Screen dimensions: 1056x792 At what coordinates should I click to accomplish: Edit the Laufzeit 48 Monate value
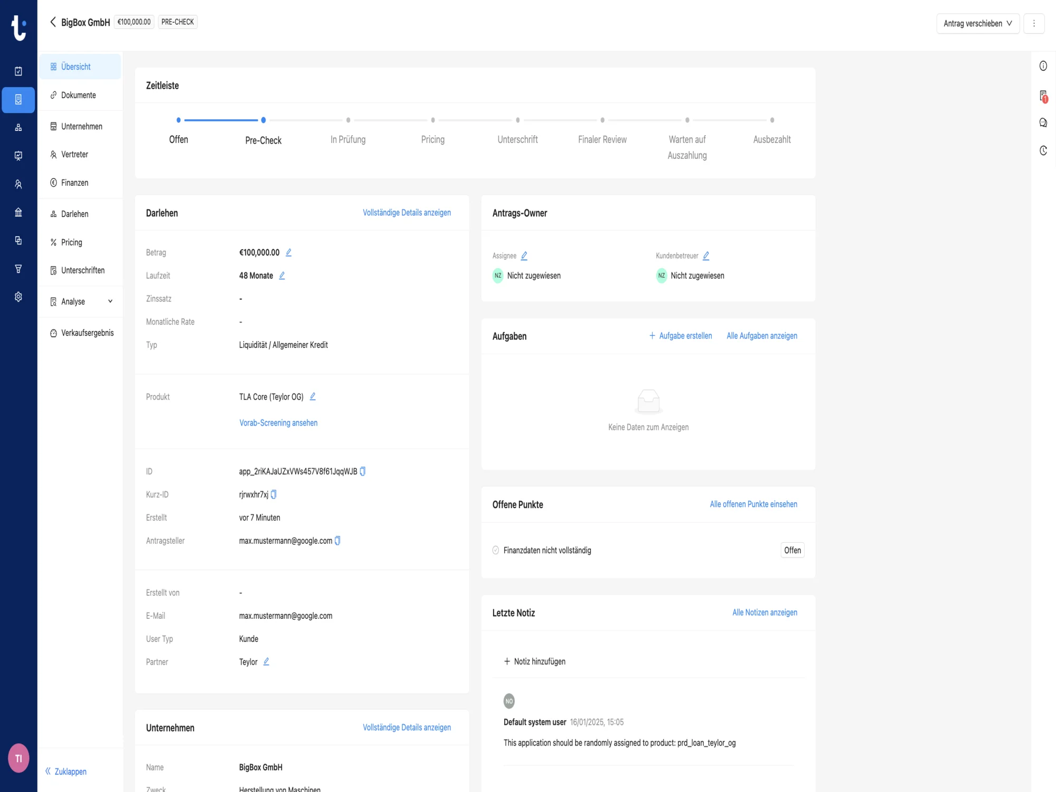tap(282, 276)
